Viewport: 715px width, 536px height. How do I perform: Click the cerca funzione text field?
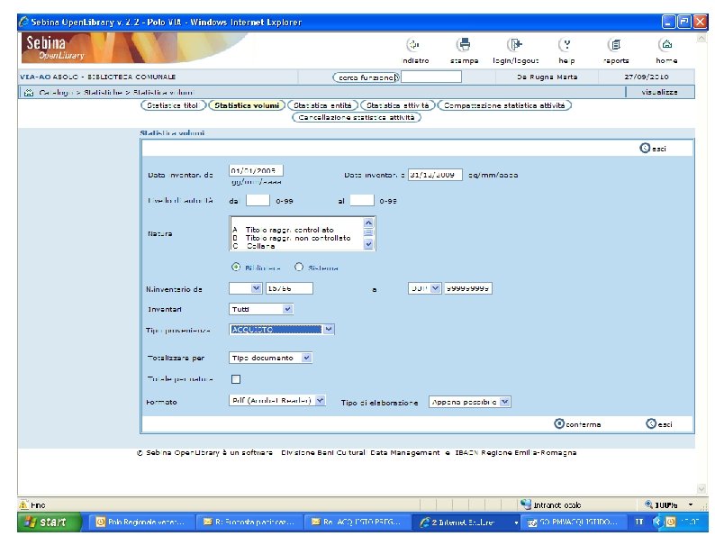pos(431,77)
